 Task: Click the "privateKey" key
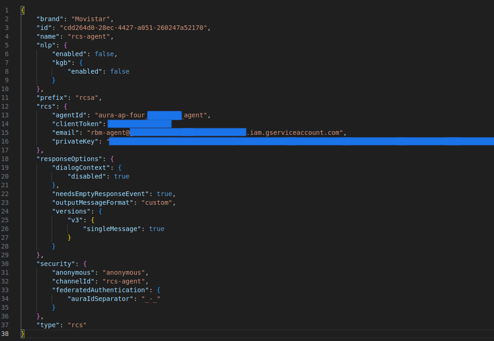tap(75, 142)
